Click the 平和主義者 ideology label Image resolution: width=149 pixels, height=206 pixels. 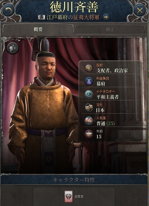[107, 97]
